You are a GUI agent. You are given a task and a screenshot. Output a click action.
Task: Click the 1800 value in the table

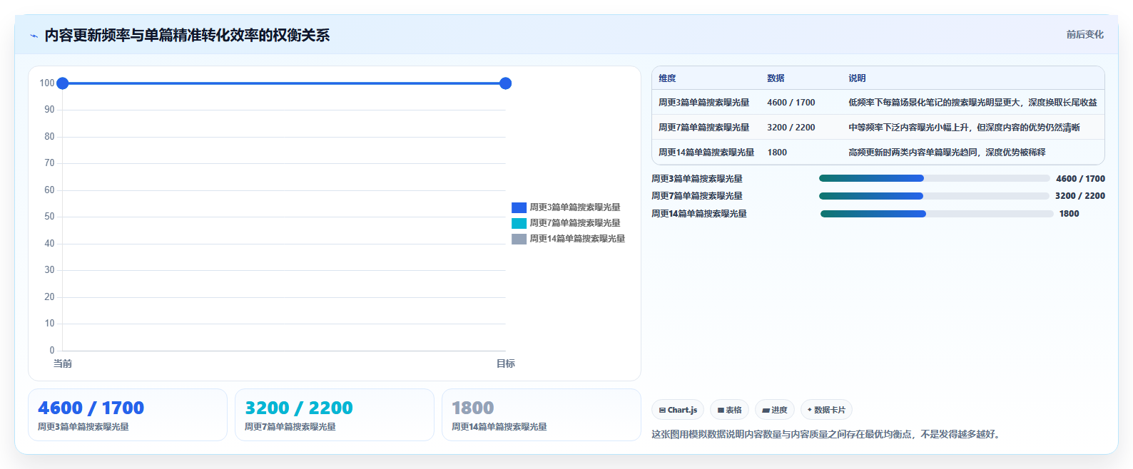(x=777, y=153)
